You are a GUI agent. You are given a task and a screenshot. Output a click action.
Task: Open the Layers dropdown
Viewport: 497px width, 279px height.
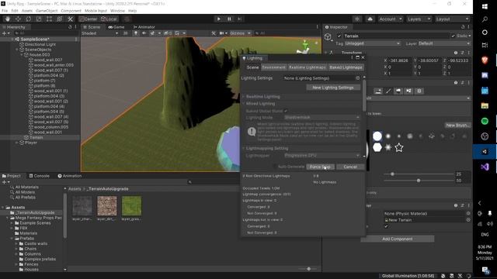(419, 19)
